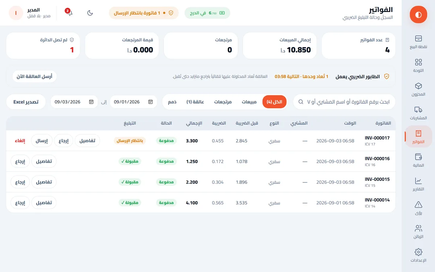Click إرسال for INV-000017

[x=42, y=141]
